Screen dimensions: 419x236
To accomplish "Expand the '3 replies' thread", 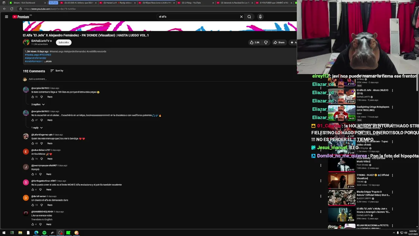I will tap(38, 105).
